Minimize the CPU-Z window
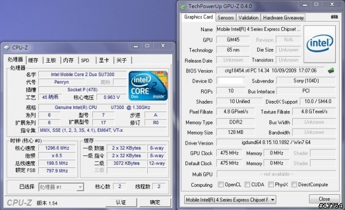Screen dimensions: 345x210 (136, 46)
